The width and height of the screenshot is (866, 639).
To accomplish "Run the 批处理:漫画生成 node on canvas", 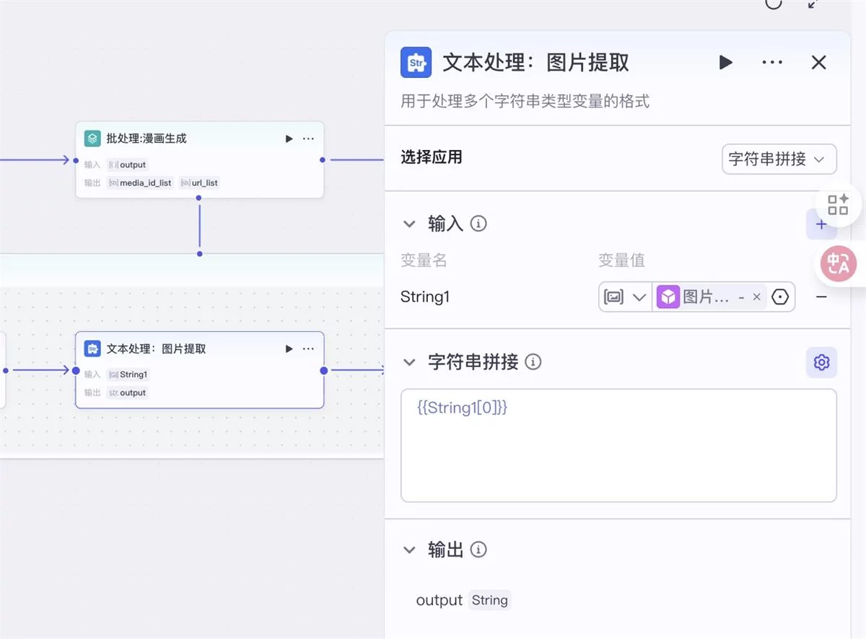I will [x=289, y=138].
